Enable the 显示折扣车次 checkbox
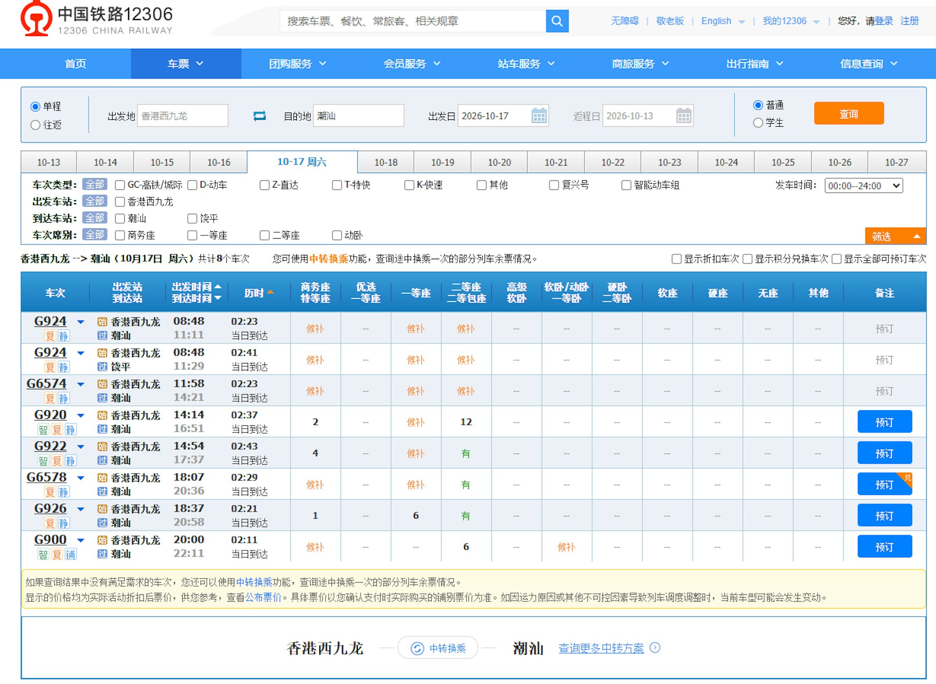The height and width of the screenshot is (684, 936). tap(676, 259)
